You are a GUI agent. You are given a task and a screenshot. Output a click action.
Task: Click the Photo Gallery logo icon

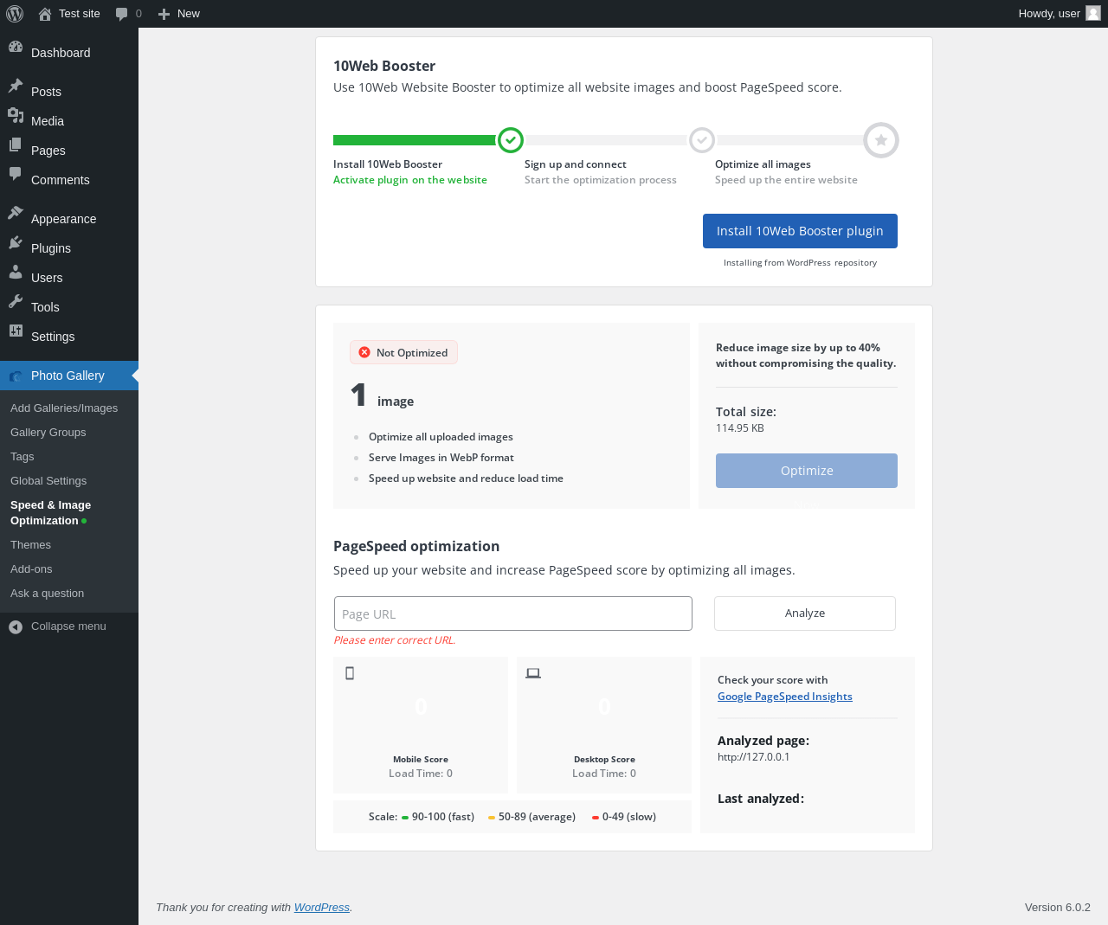pyautogui.click(x=16, y=376)
